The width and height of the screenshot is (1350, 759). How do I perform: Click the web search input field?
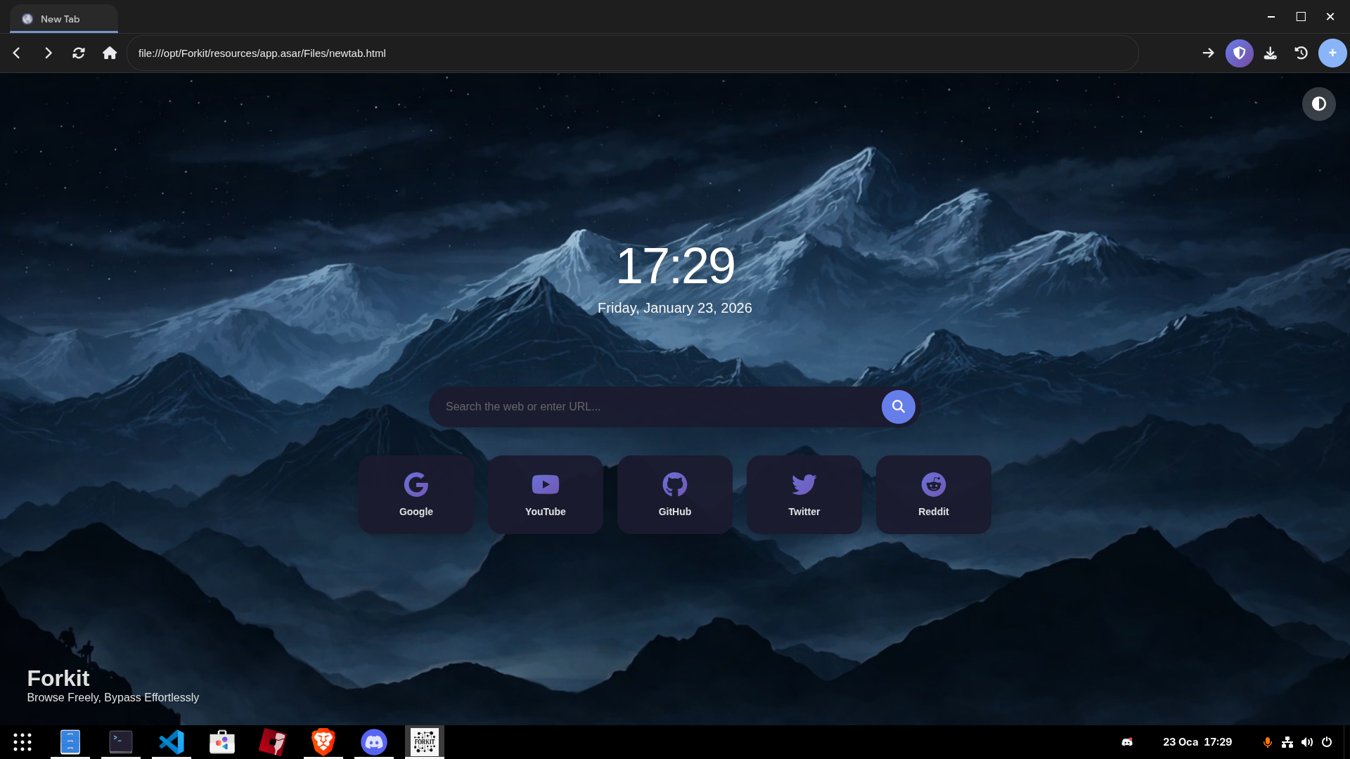(654, 406)
